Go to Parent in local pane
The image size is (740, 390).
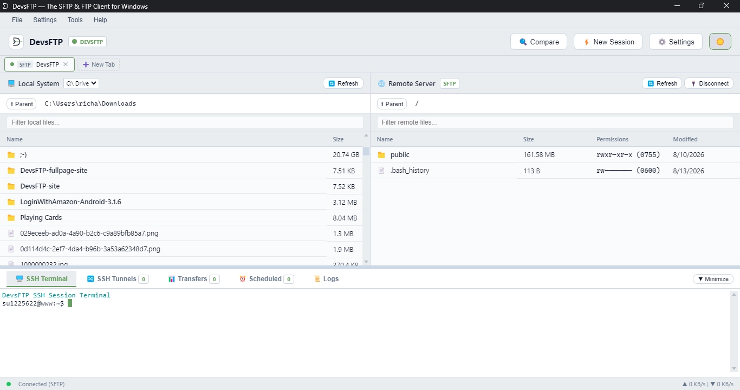[22, 103]
